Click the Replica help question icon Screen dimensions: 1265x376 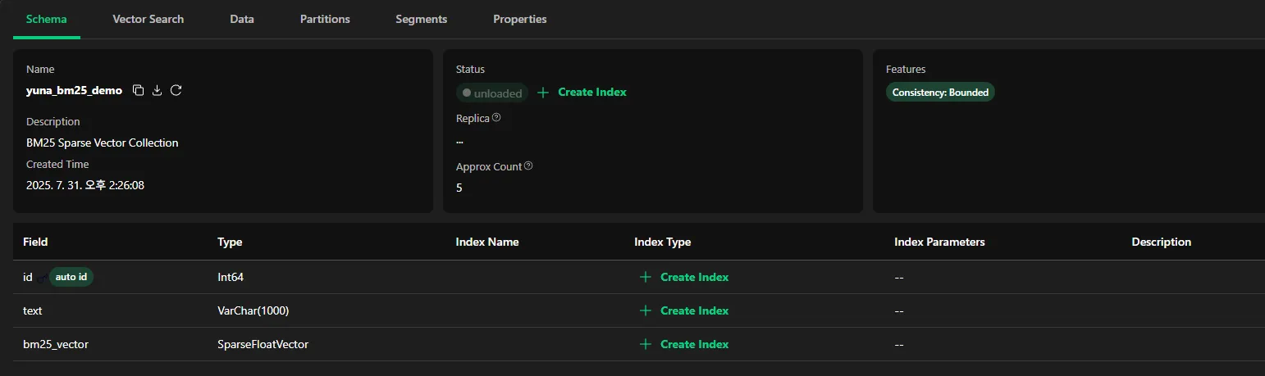496,118
